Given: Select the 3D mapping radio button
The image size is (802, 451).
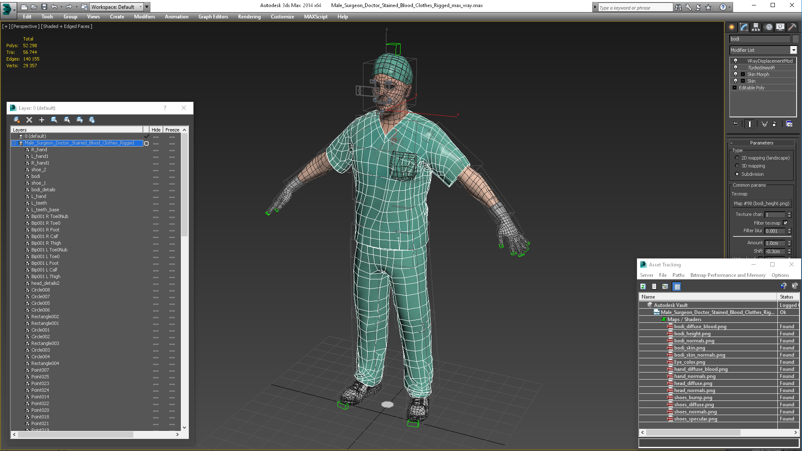Looking at the screenshot, I should (x=737, y=166).
